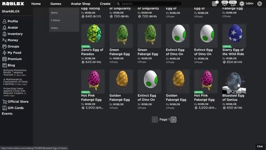
Task: Click the Roblox logo
Action: tap(13, 4)
